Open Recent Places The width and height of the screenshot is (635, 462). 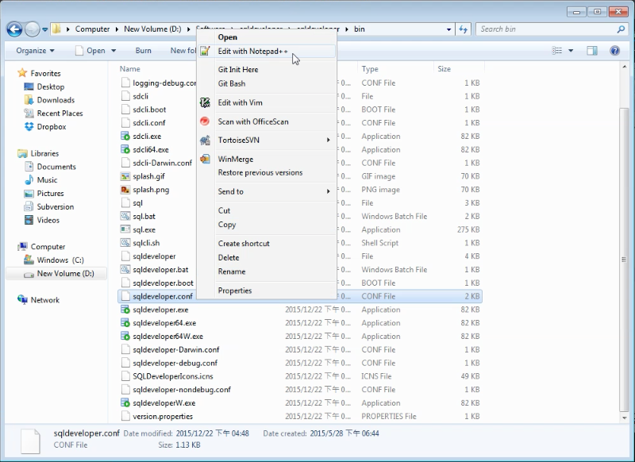[x=60, y=114]
